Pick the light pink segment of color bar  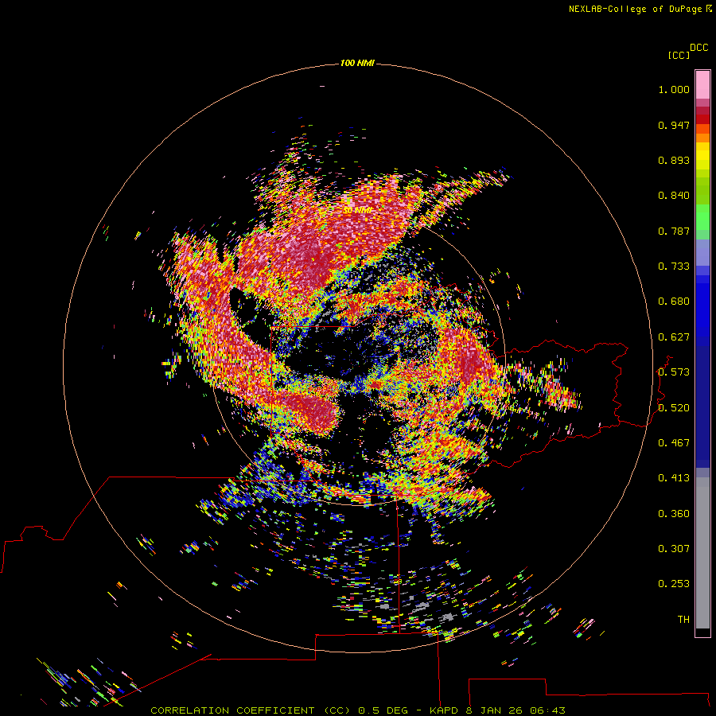[702, 85]
